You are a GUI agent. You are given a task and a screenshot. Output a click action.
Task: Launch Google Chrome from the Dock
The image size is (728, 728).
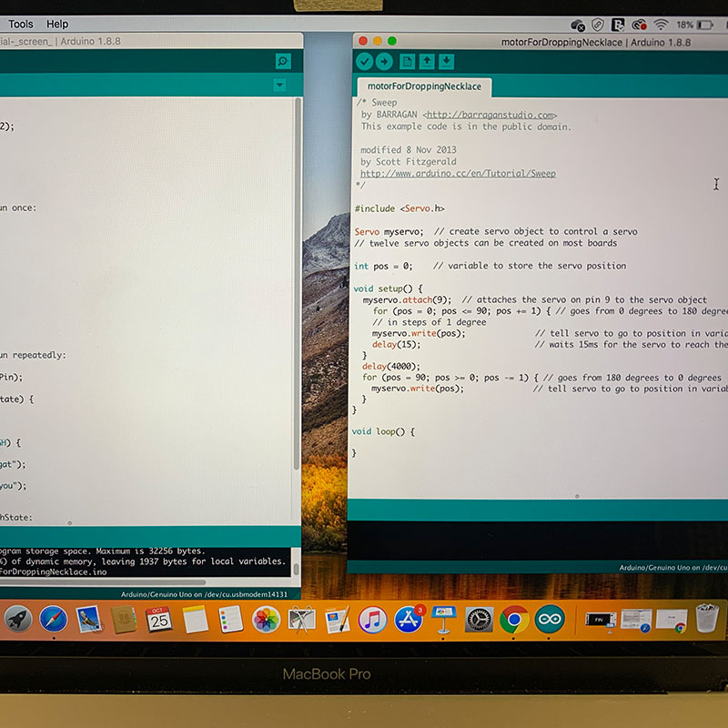tap(514, 620)
